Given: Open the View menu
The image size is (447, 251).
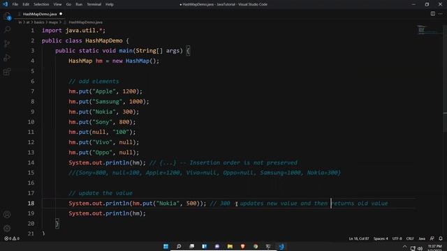Looking at the screenshot, I should click(x=57, y=4).
